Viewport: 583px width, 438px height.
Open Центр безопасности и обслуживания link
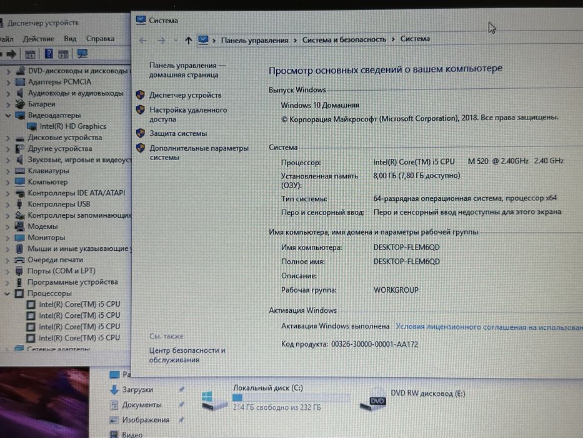click(187, 355)
